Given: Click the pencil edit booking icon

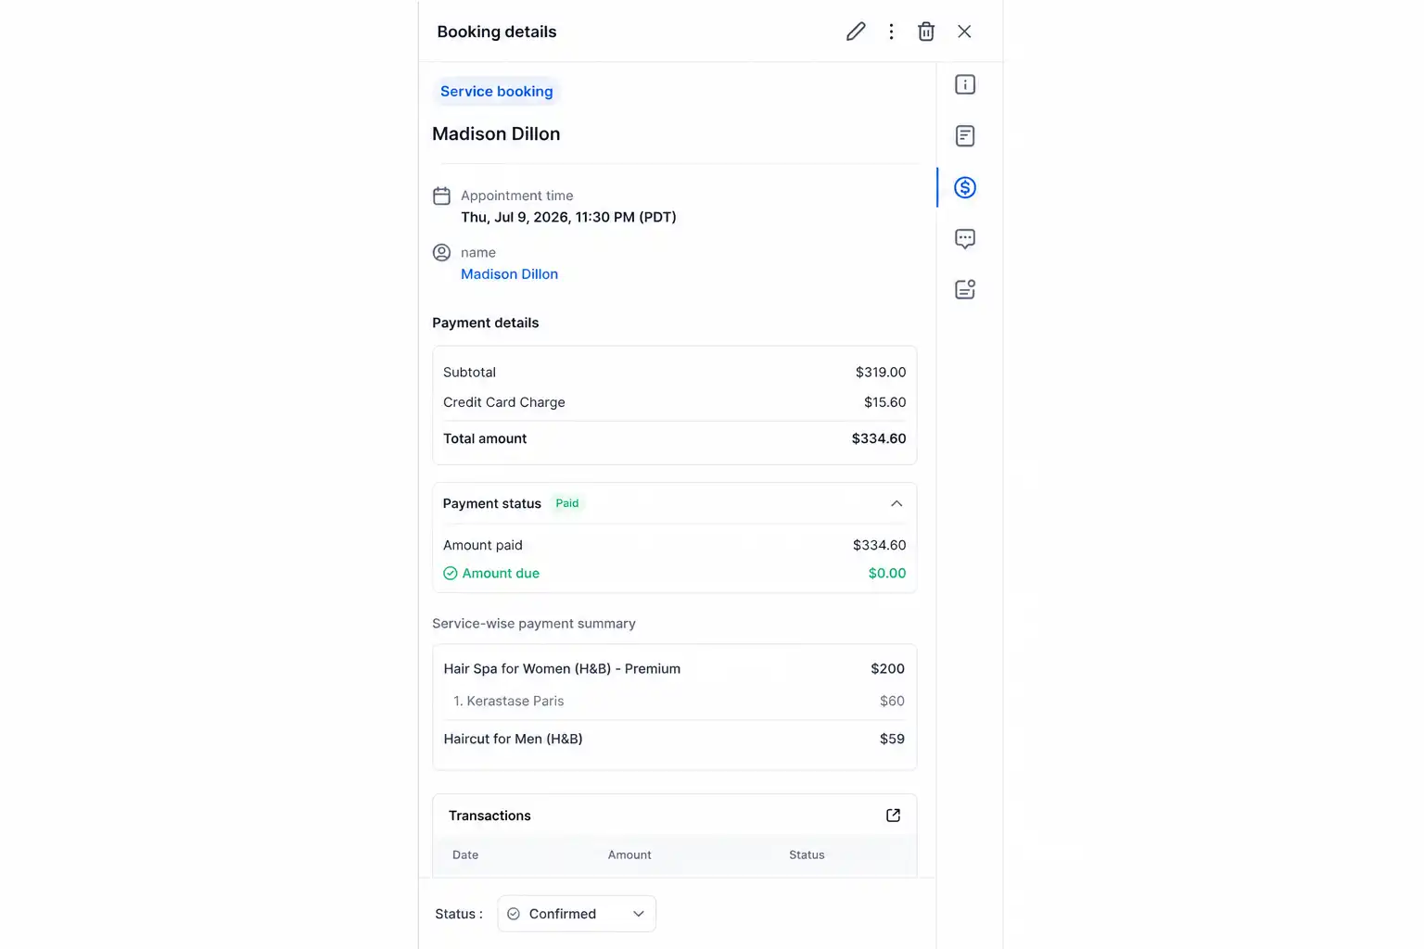Looking at the screenshot, I should (856, 32).
